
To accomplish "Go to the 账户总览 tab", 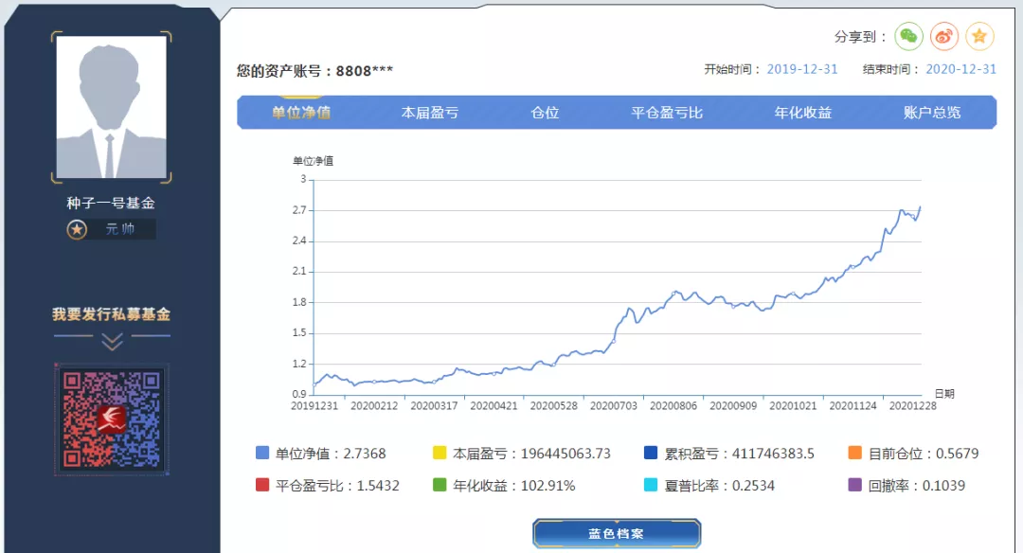I will pyautogui.click(x=932, y=113).
